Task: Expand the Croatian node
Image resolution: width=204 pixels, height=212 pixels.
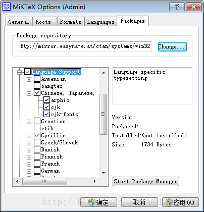Action: pos(29,122)
